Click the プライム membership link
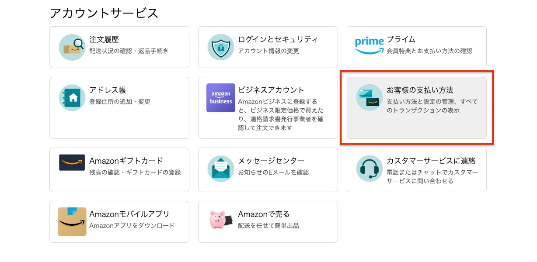 (x=416, y=47)
